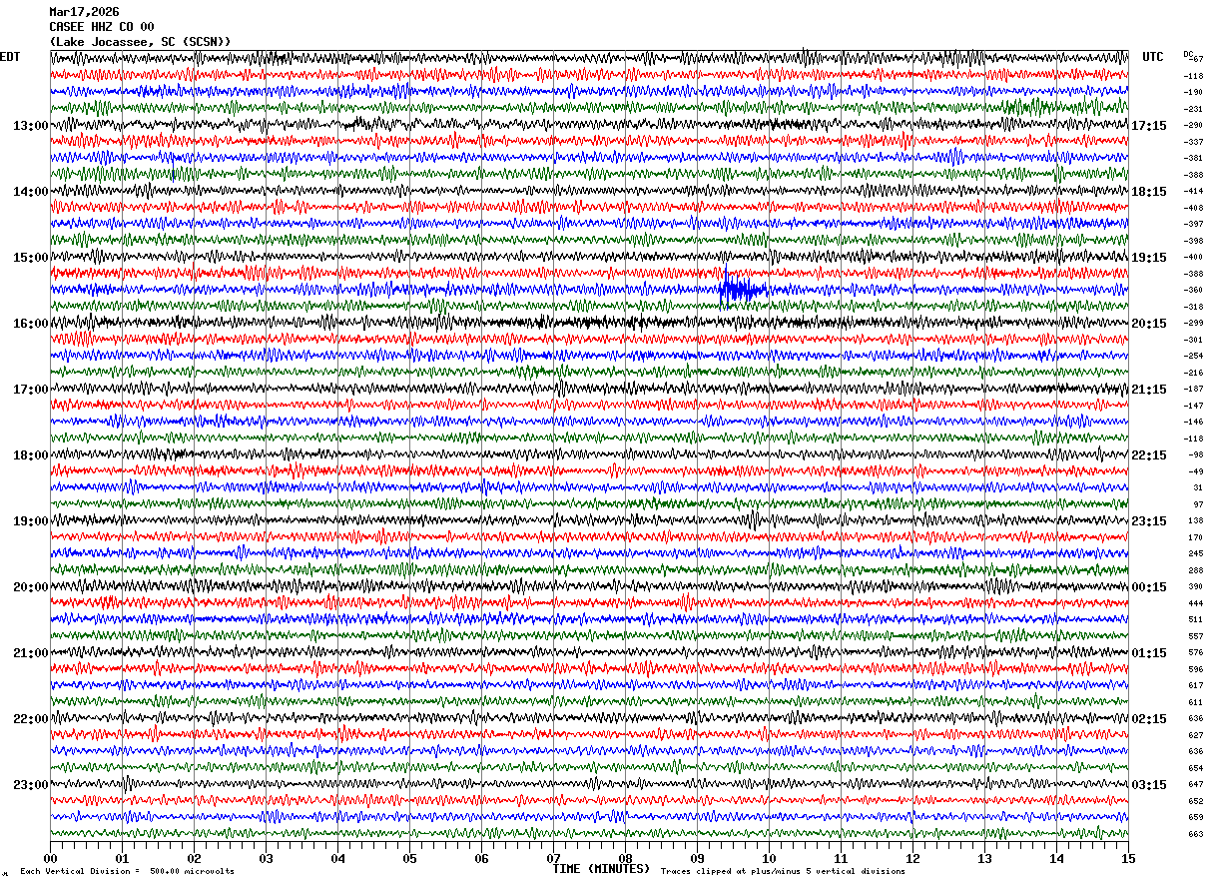1208x885 pixels.
Task: Click the 22:15 UTC time label
Action: (1149, 455)
